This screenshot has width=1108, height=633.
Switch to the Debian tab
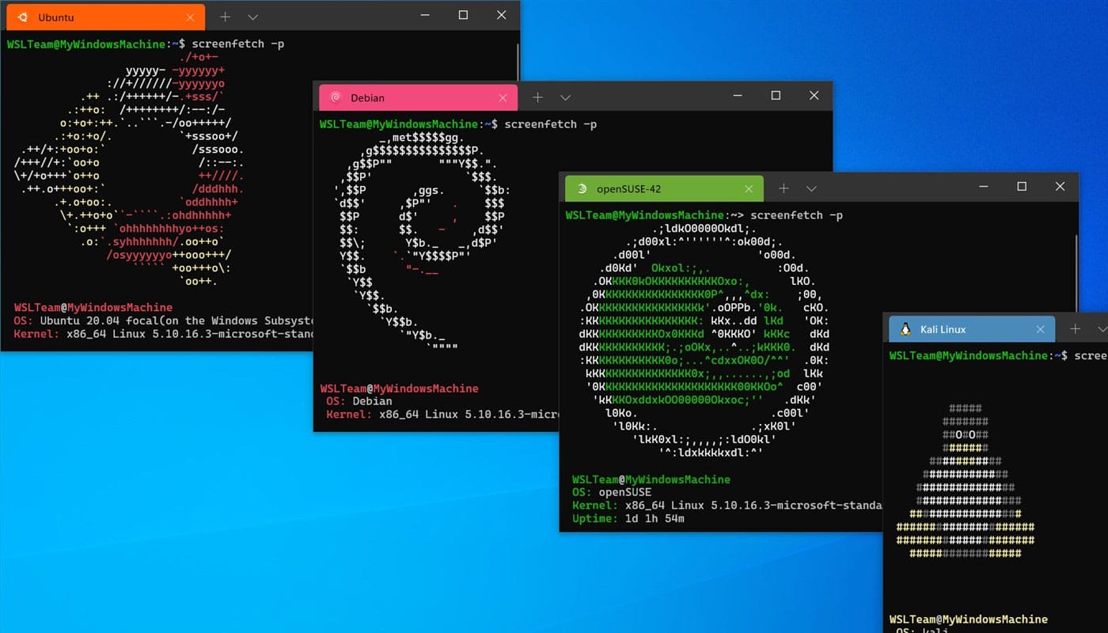point(418,97)
